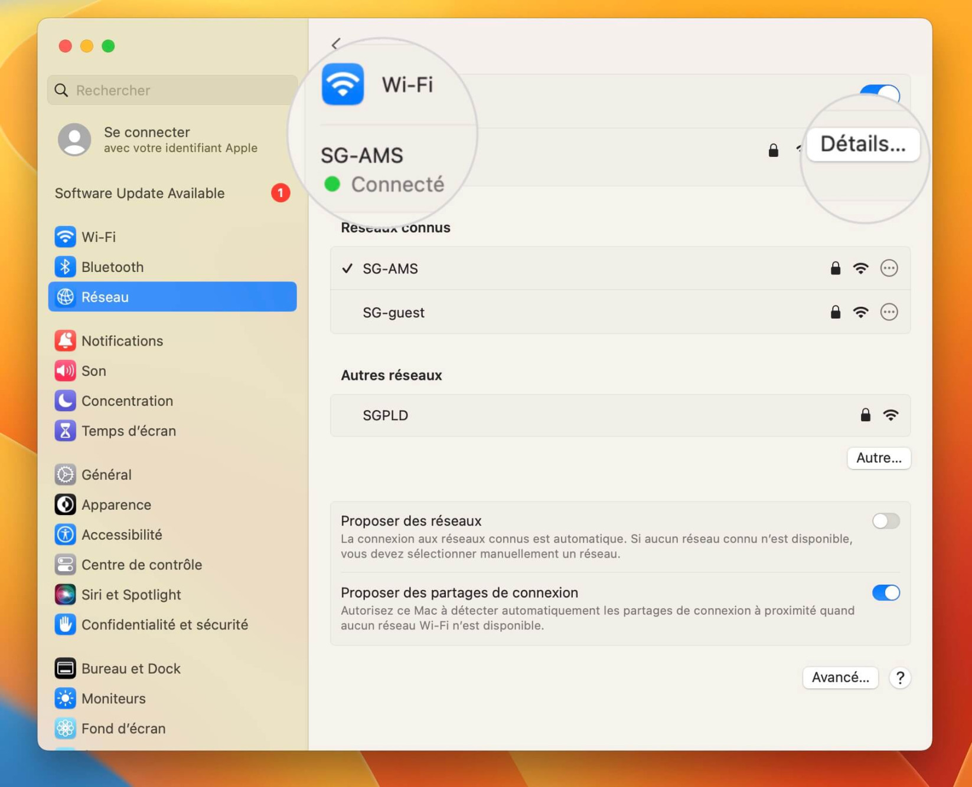Select Concentration label in sidebar
Image resolution: width=972 pixels, height=787 pixels.
[128, 401]
